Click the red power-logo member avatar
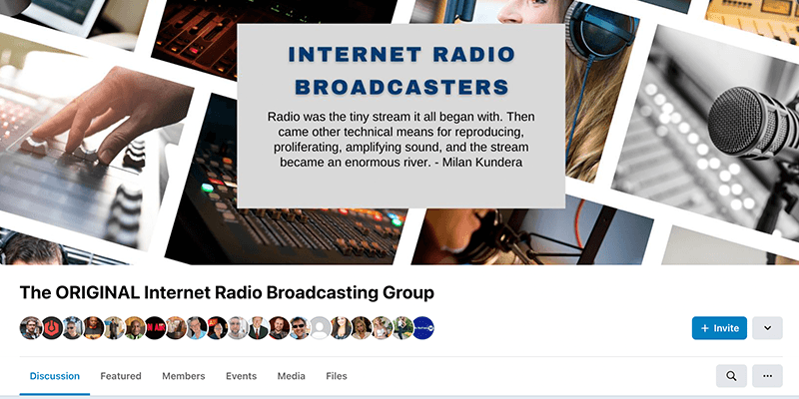799x399 pixels. click(50, 328)
